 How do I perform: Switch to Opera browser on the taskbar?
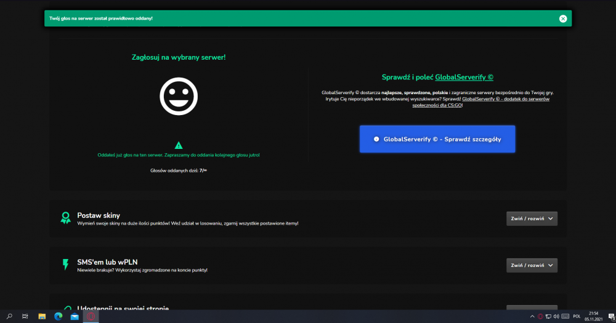click(x=91, y=316)
